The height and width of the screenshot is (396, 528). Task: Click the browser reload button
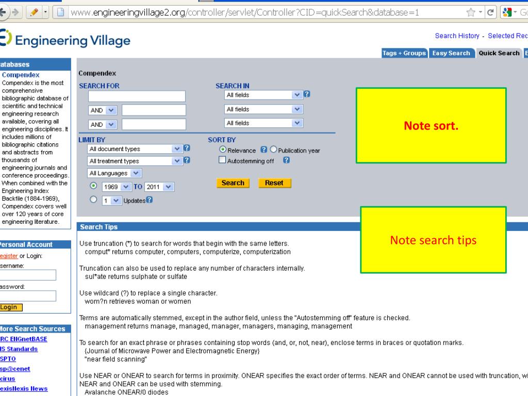pyautogui.click(x=490, y=13)
